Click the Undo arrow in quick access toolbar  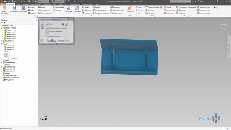pyautogui.click(x=15, y=1)
